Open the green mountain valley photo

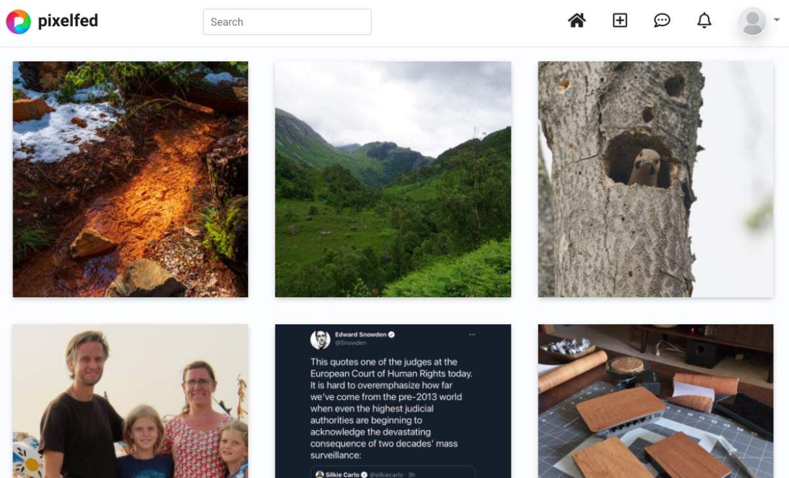[393, 179]
